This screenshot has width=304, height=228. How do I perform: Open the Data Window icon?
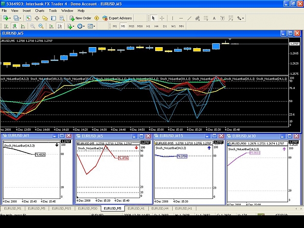pyautogui.click(x=37, y=18)
